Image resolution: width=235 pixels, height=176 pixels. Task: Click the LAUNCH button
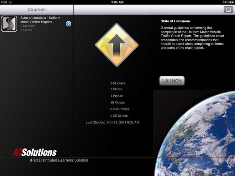172,81
